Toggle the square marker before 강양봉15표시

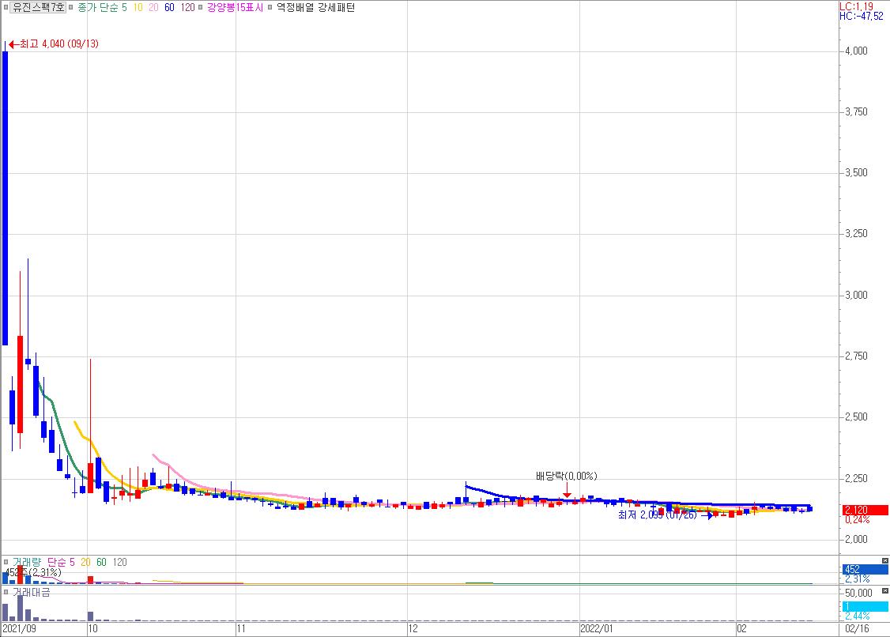point(200,7)
